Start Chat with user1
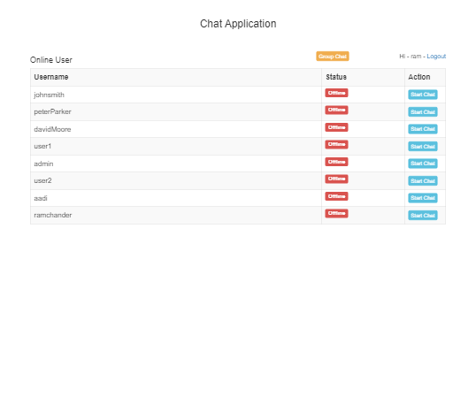This screenshot has width=476, height=396. 423,147
